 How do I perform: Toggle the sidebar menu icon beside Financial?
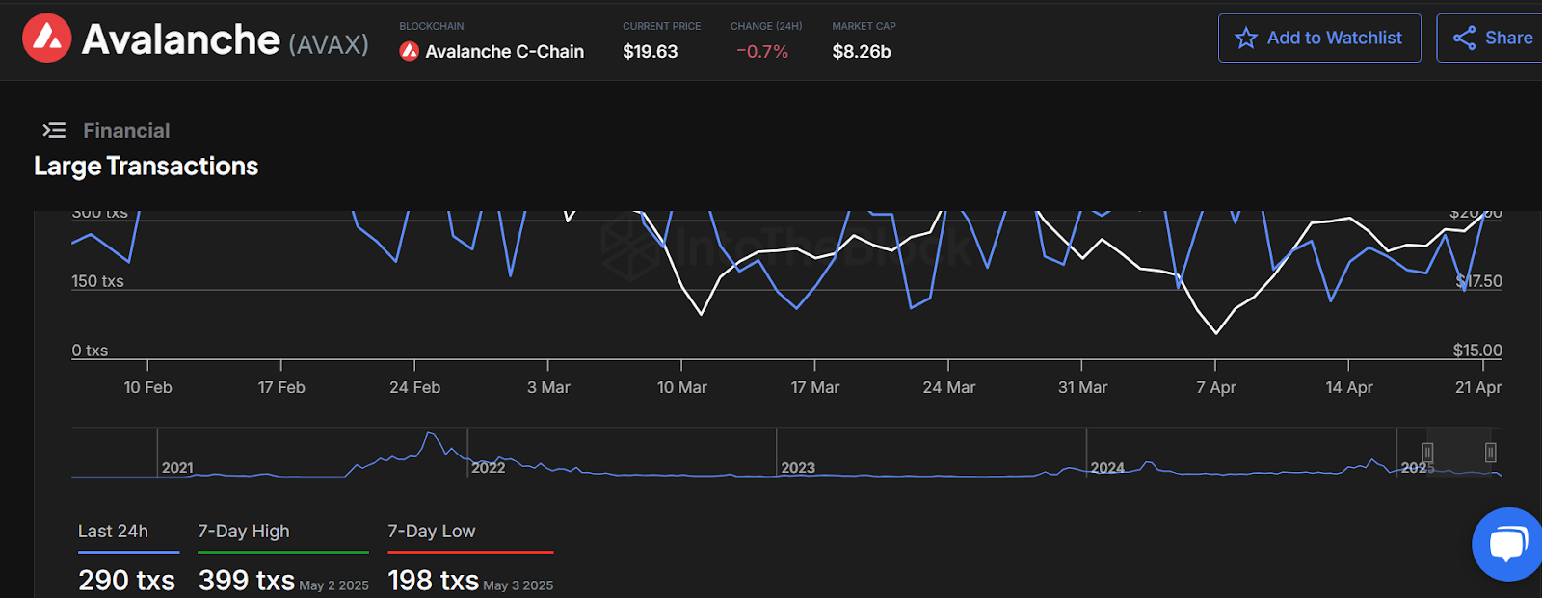pos(54,130)
